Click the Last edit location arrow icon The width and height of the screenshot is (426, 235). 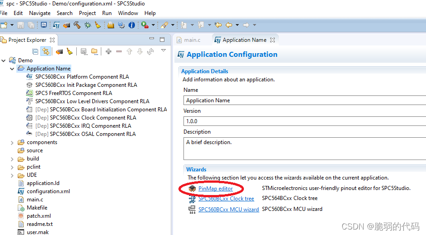pyautogui.click(x=218, y=25)
